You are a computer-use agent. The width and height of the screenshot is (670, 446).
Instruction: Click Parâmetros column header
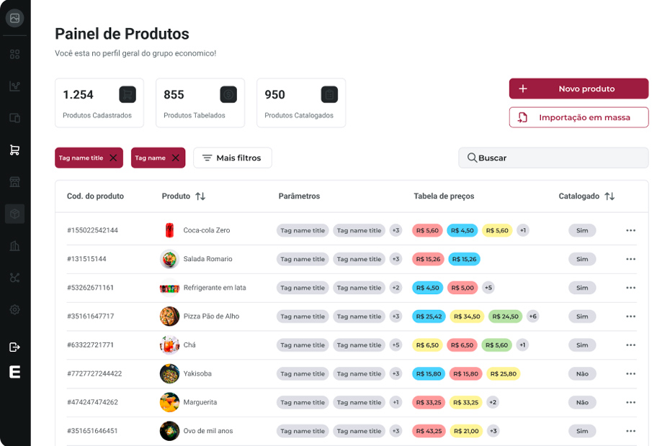(x=299, y=196)
